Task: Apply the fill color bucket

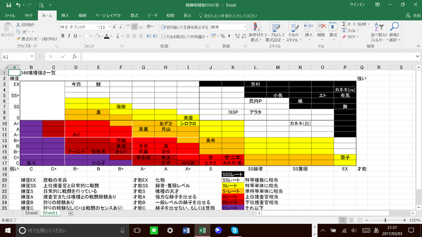Action: (x=98, y=36)
